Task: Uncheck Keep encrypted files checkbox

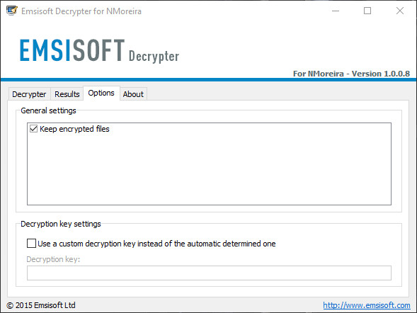Action: click(x=33, y=129)
